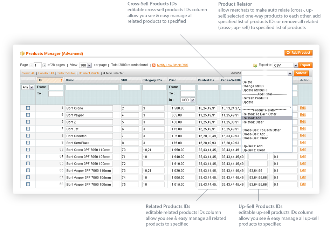Image resolution: width=330 pixels, height=228 pixels.
Task: Toggle checkbox for product ID 68
Action: (28, 184)
